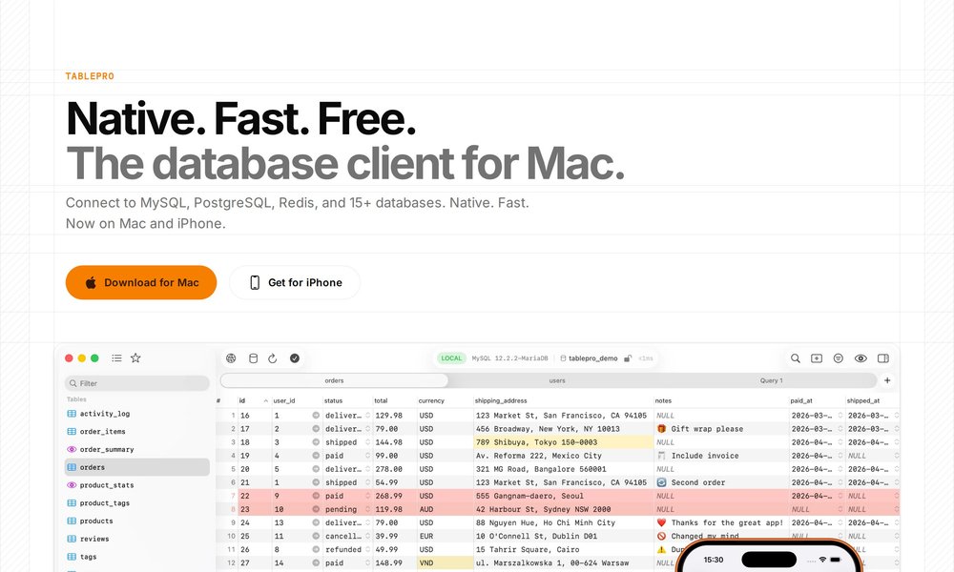This screenshot has height=572, width=954.
Task: Click the purple view icon beside order_summary
Action: (x=72, y=449)
